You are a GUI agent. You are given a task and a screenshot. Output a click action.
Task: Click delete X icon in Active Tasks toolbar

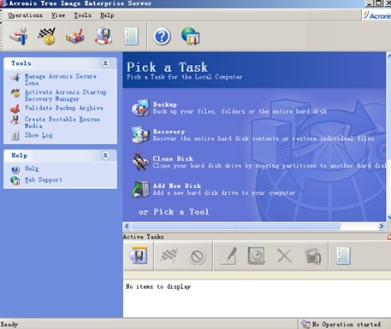click(x=285, y=256)
